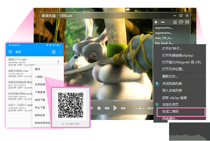Click the QR code image
Image resolution: width=210 pixels, height=141 pixels.
point(71,105)
